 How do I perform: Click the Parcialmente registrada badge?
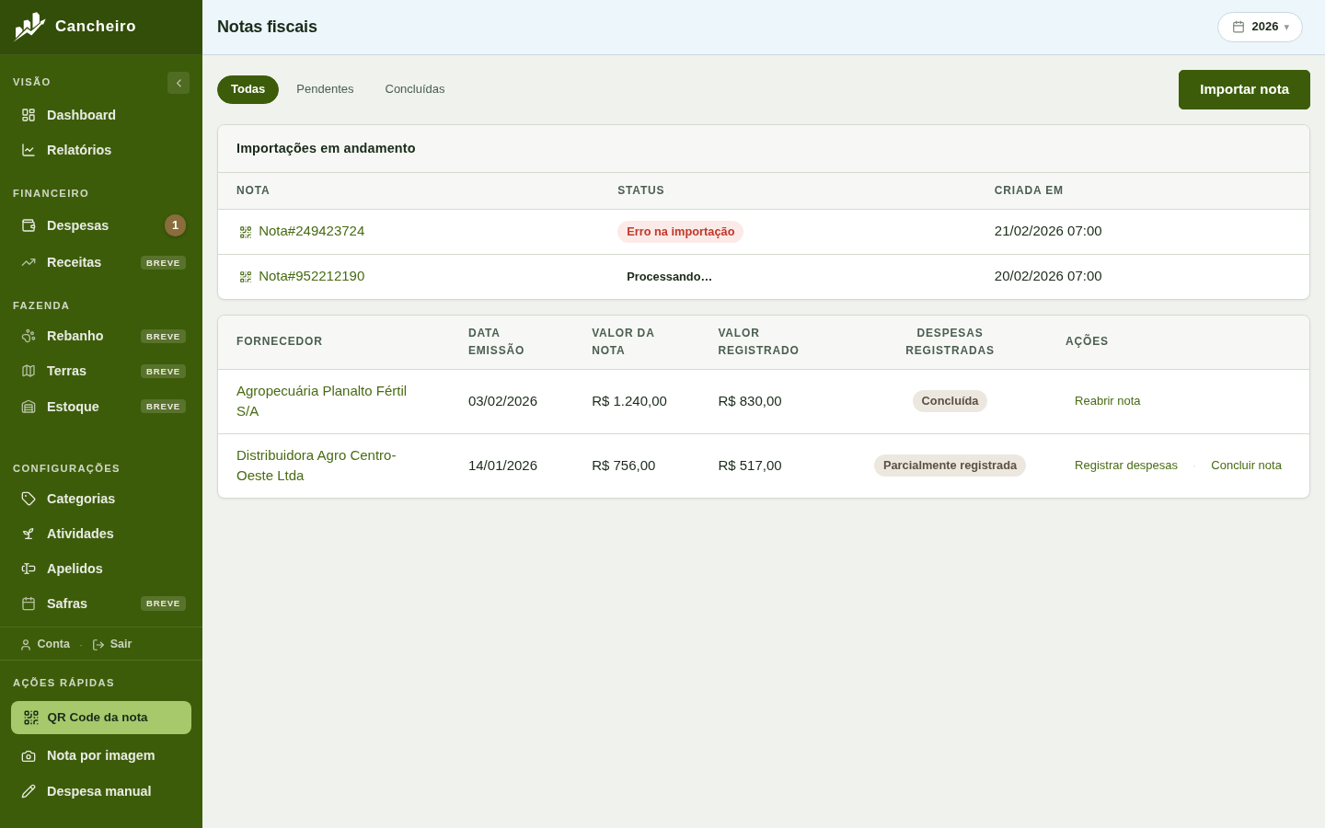click(950, 466)
